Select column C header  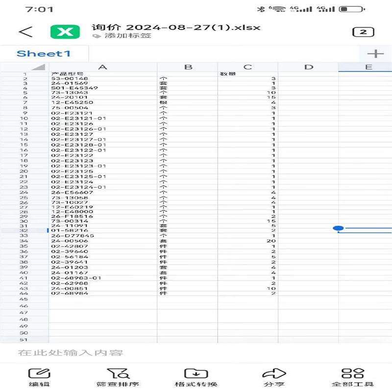[x=248, y=67]
